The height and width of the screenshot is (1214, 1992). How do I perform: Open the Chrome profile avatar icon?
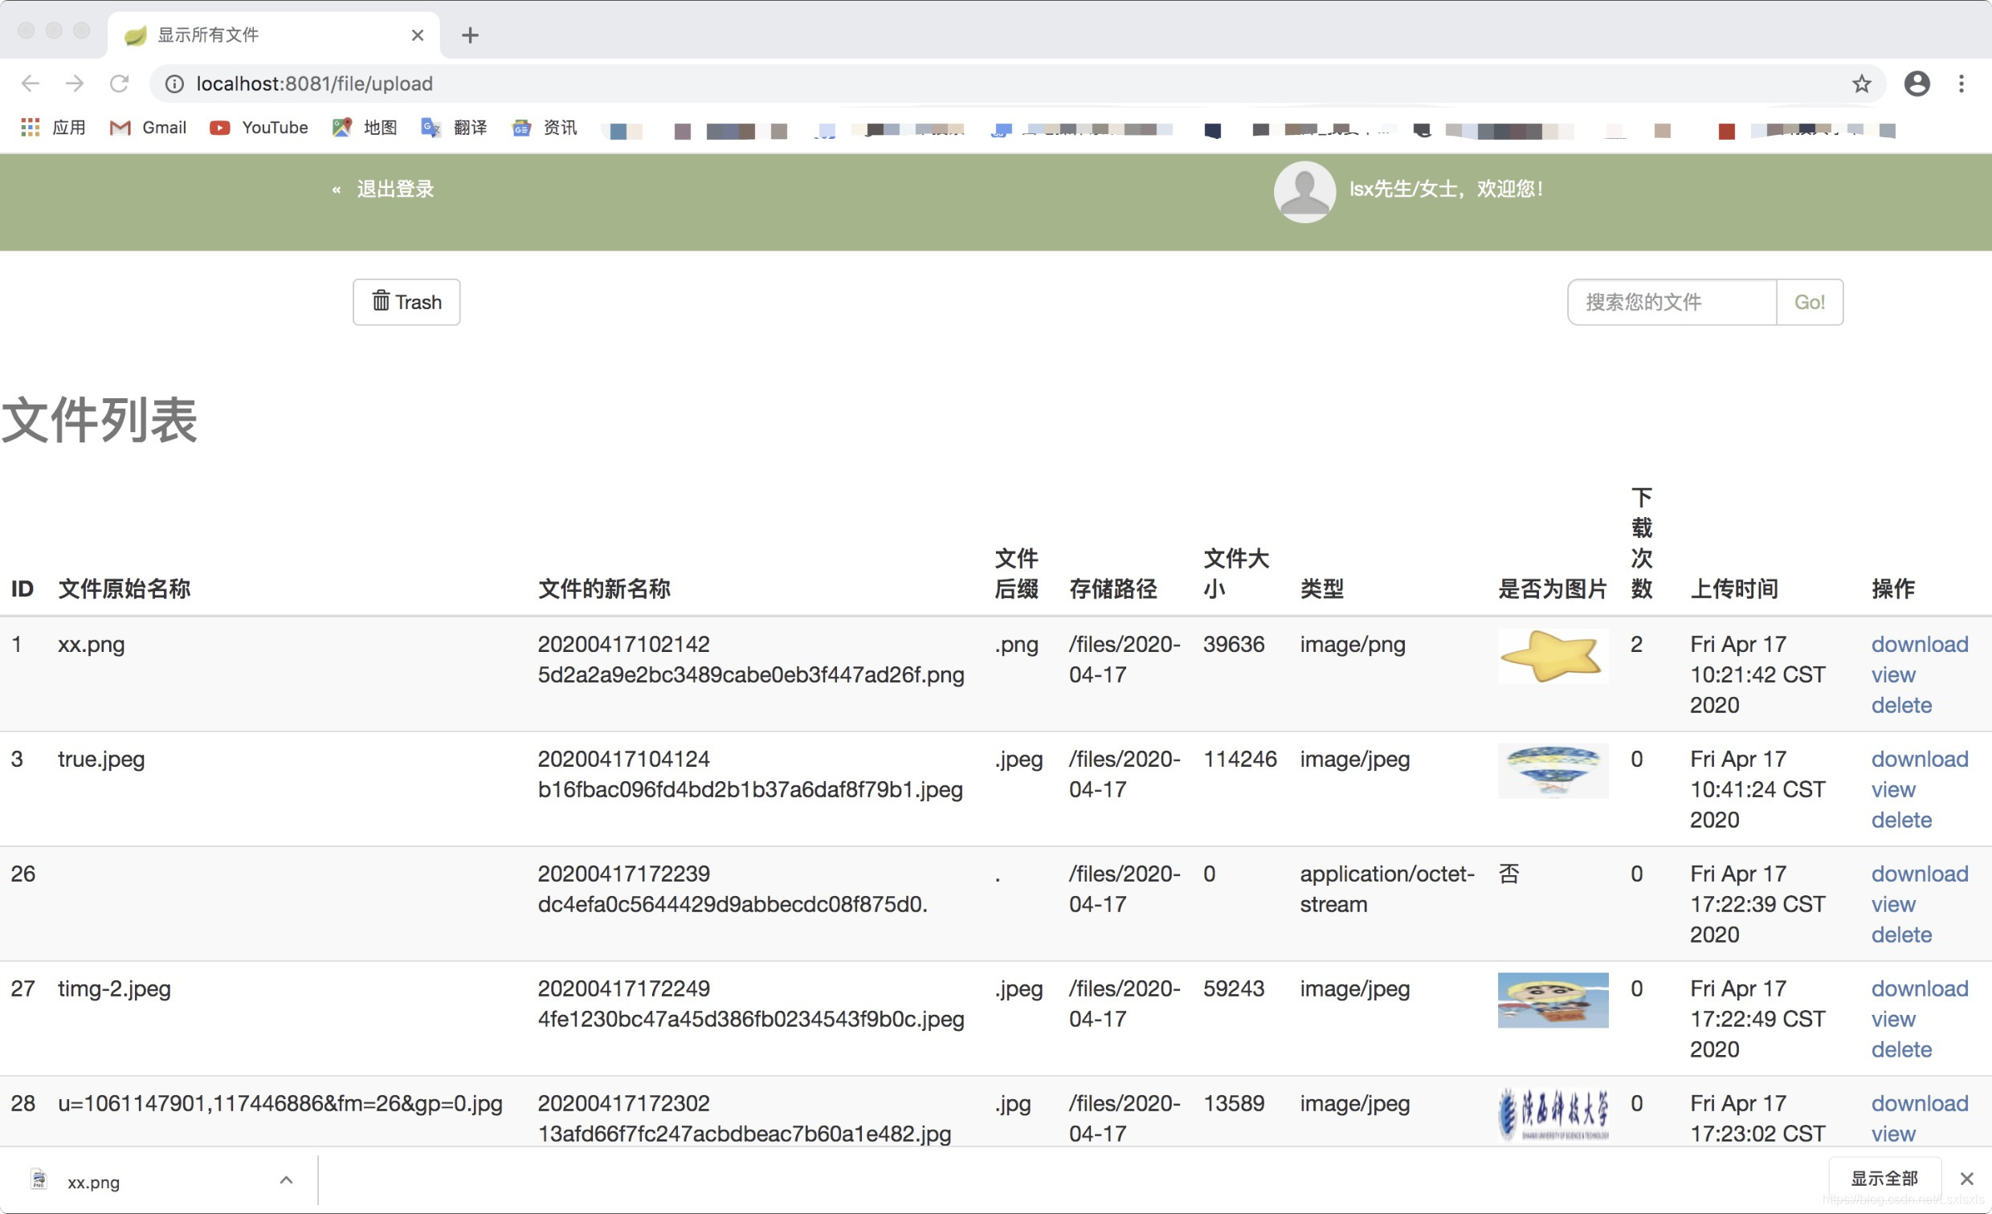[1916, 84]
